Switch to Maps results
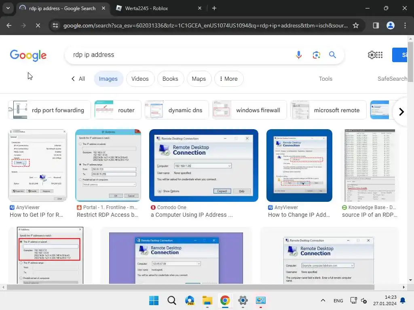The width and height of the screenshot is (414, 310). pyautogui.click(x=199, y=79)
